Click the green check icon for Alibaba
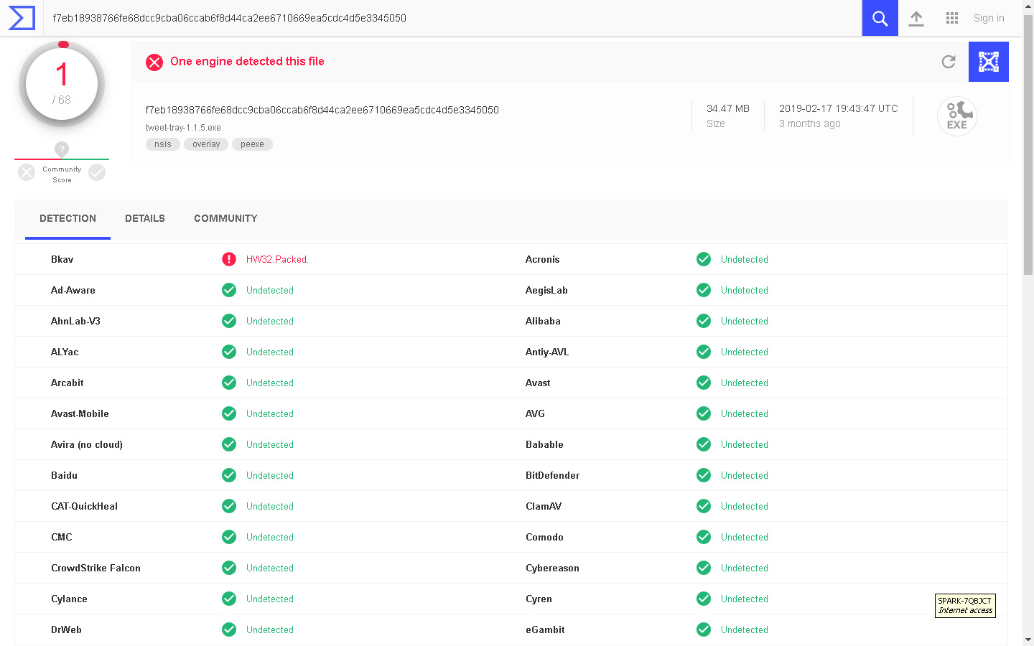Image resolution: width=1034 pixels, height=646 pixels. pos(704,321)
